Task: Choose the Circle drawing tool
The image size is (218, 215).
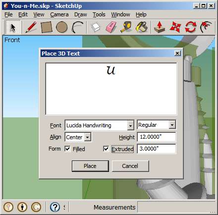Action: pos(61,27)
